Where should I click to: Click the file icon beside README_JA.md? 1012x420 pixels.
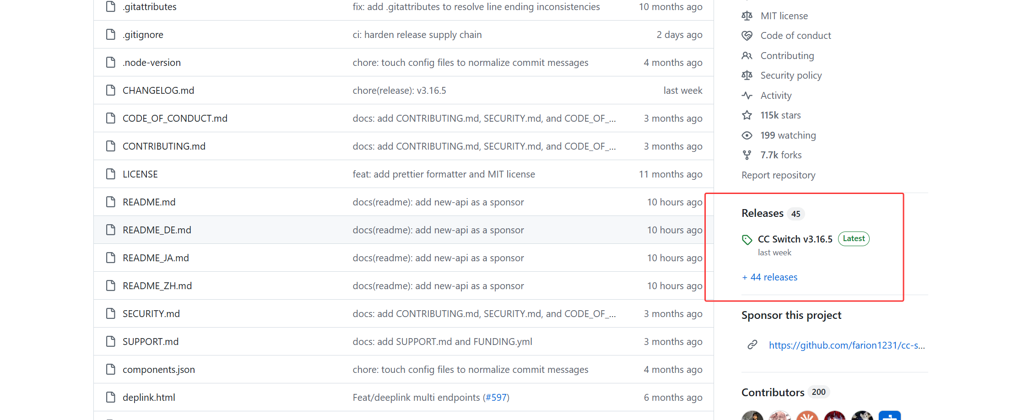pos(110,258)
